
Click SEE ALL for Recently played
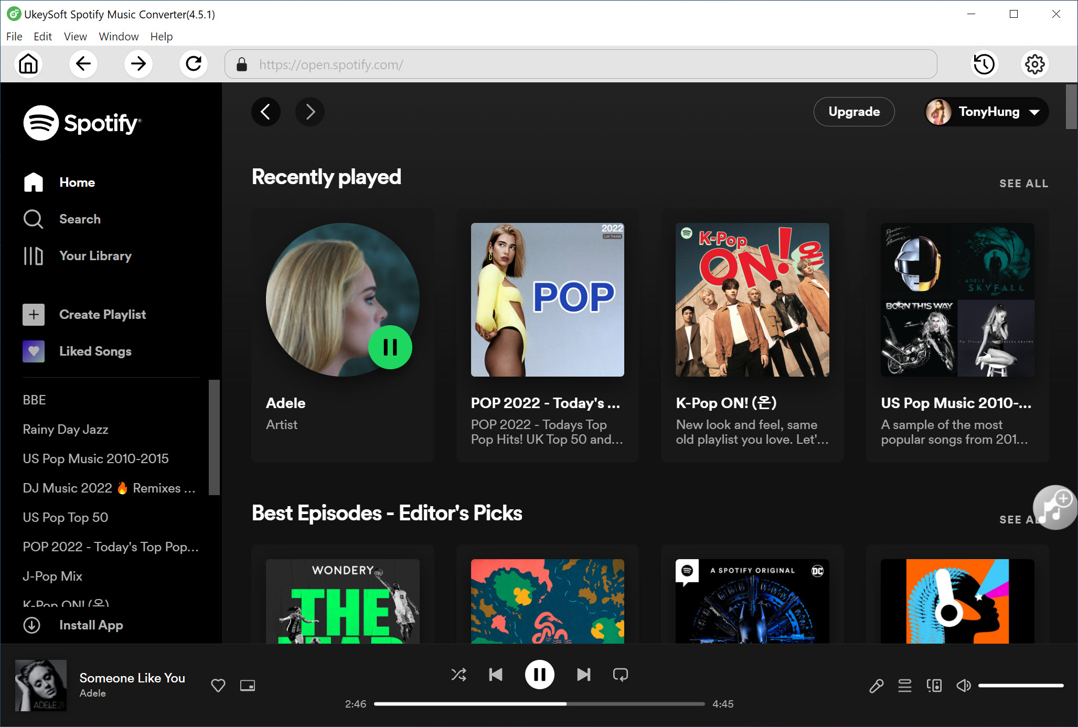1023,183
